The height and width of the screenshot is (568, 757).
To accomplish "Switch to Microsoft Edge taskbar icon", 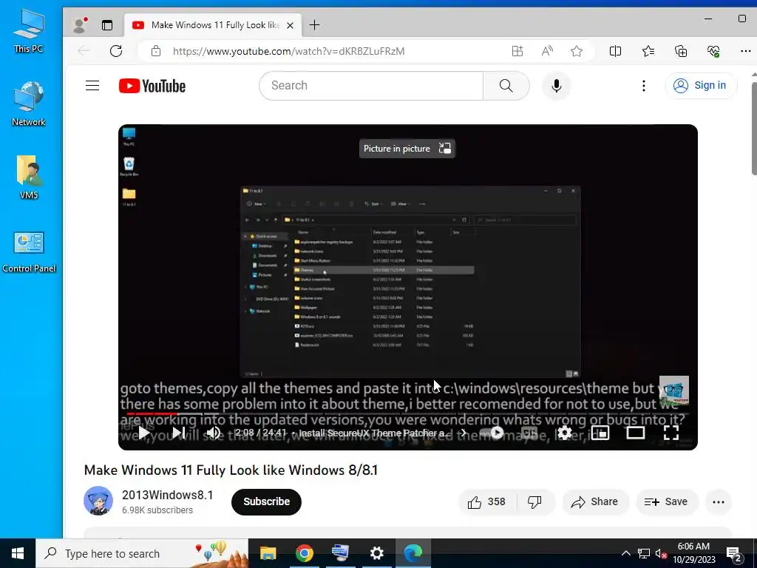I will click(x=413, y=553).
